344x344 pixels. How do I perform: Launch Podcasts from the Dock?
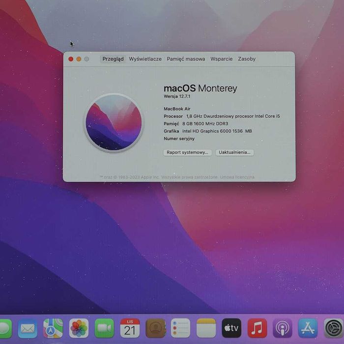(283, 328)
